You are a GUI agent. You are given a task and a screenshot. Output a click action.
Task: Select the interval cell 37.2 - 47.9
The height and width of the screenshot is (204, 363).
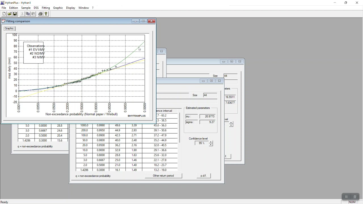pos(160,135)
